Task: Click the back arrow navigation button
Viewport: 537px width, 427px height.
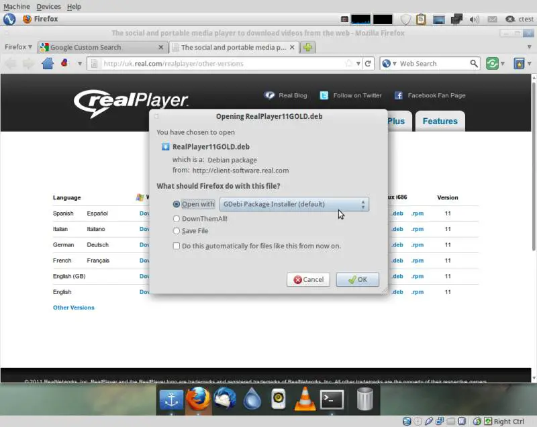Action: point(11,63)
